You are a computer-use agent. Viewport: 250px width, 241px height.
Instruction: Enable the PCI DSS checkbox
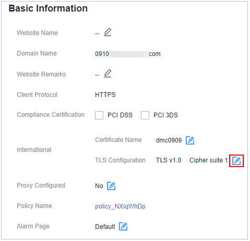(99, 115)
